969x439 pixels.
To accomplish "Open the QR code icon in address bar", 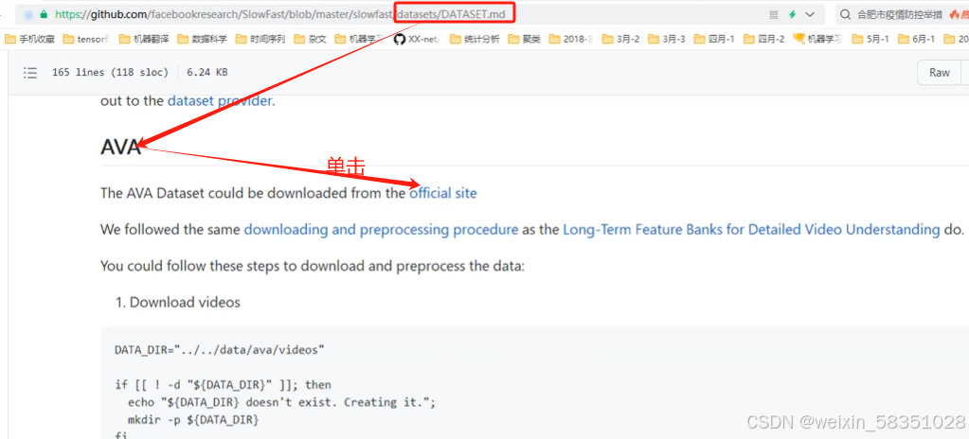I will click(774, 14).
